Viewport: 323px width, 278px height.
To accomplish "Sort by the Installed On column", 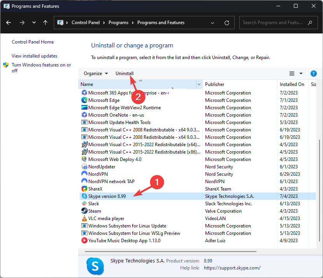I will (x=292, y=84).
